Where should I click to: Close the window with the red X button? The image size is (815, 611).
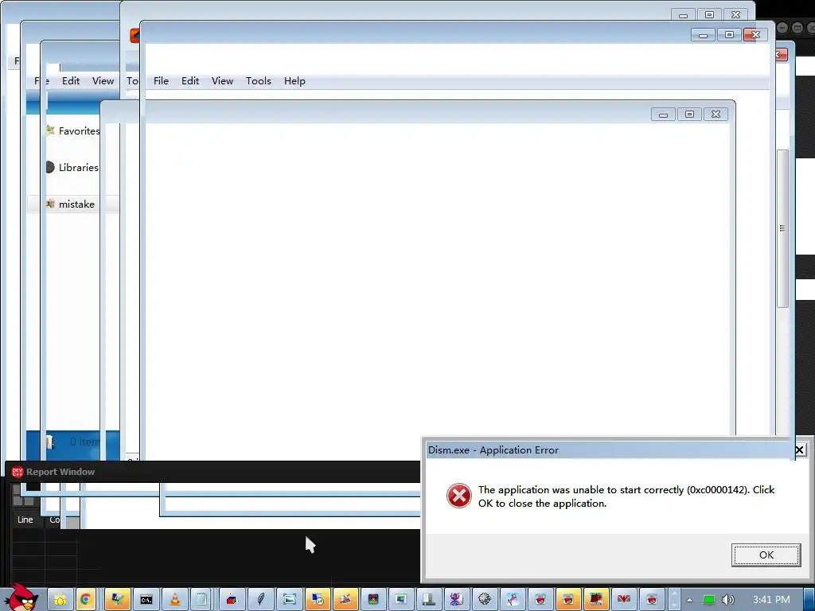(x=756, y=35)
